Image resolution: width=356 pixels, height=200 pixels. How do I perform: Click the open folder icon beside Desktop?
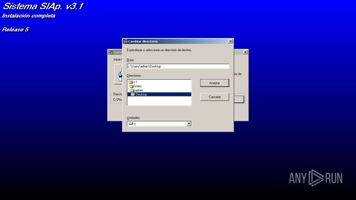point(133,94)
